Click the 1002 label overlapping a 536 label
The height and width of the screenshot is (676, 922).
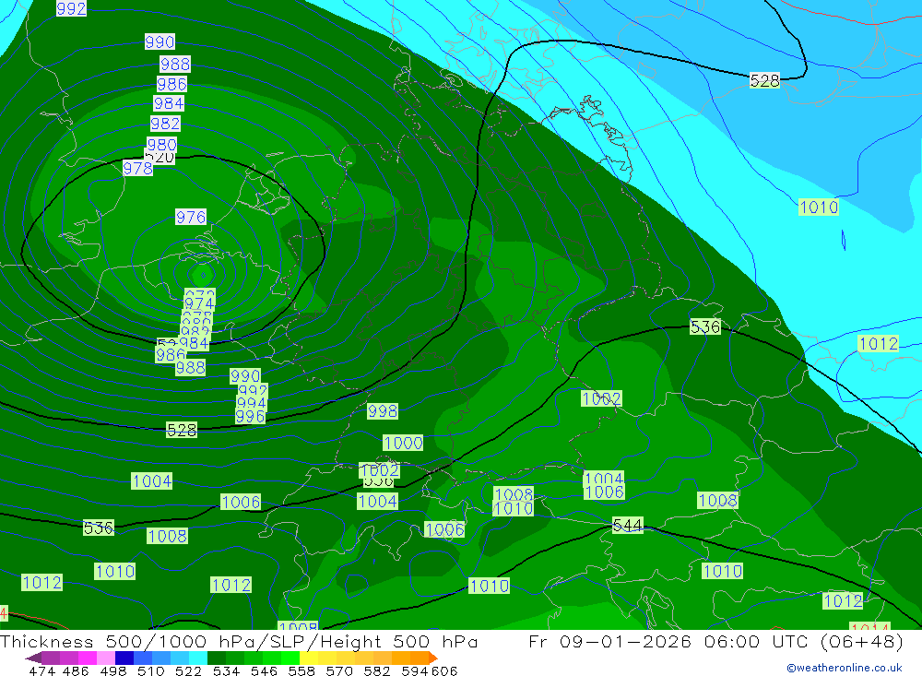click(379, 470)
